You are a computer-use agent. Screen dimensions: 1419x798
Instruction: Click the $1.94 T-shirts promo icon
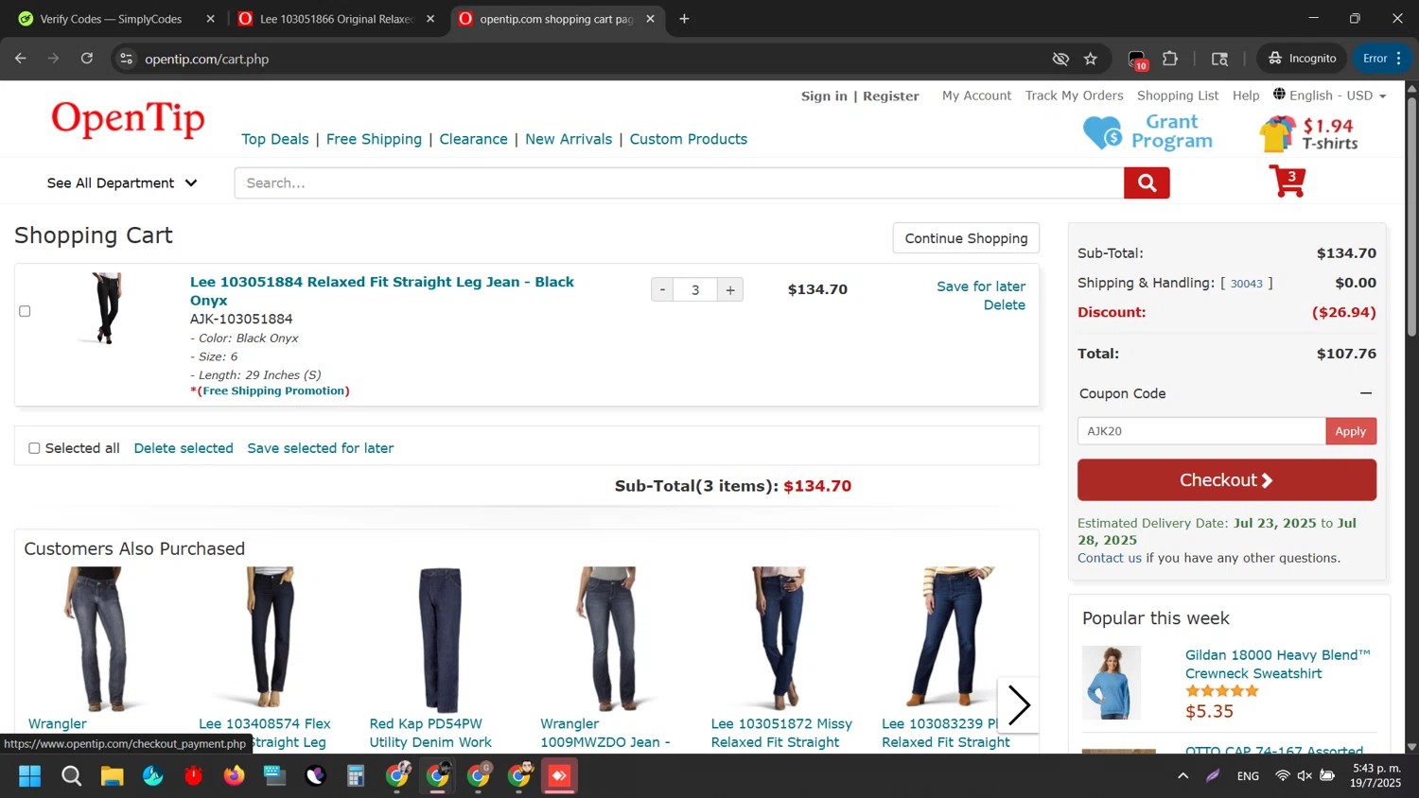pos(1277,134)
